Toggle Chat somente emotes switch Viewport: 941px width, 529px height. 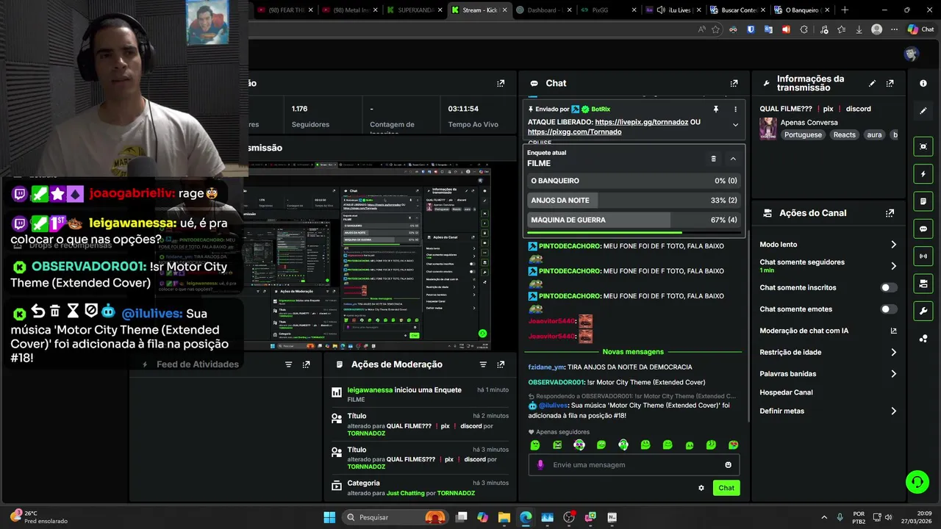tap(889, 309)
